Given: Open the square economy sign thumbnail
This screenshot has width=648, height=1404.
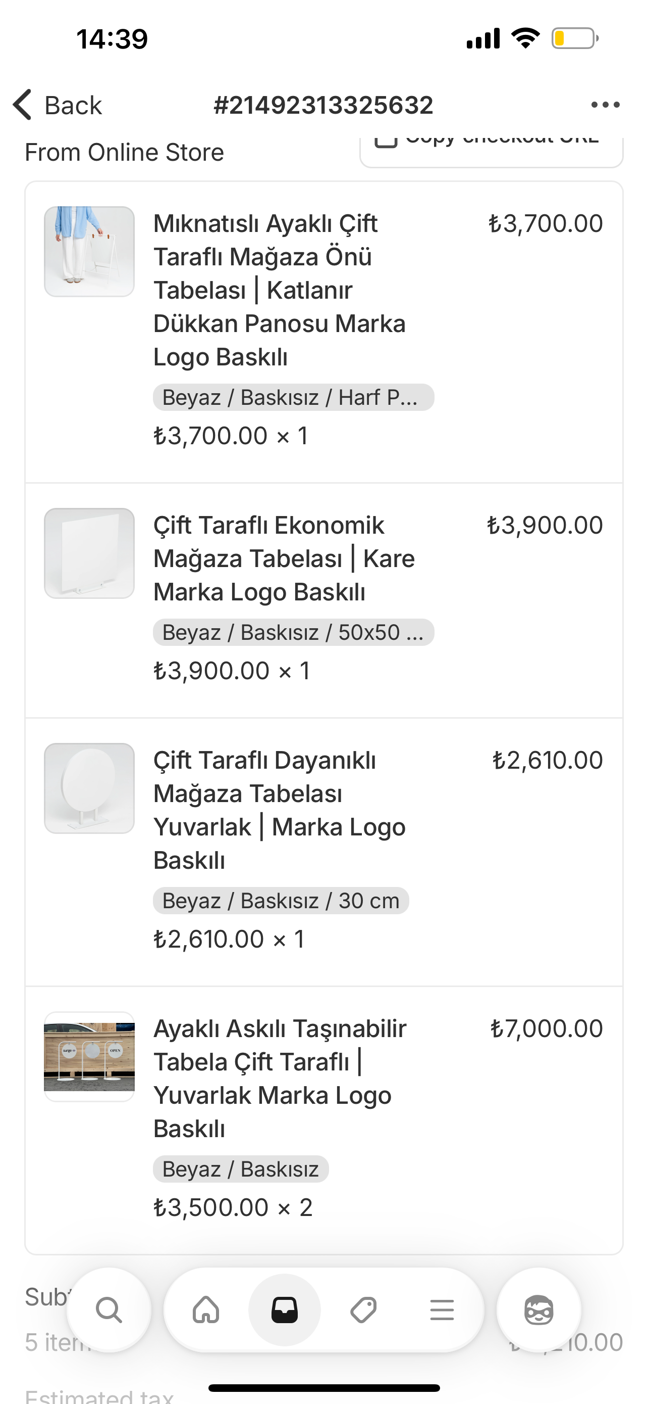Looking at the screenshot, I should [89, 553].
